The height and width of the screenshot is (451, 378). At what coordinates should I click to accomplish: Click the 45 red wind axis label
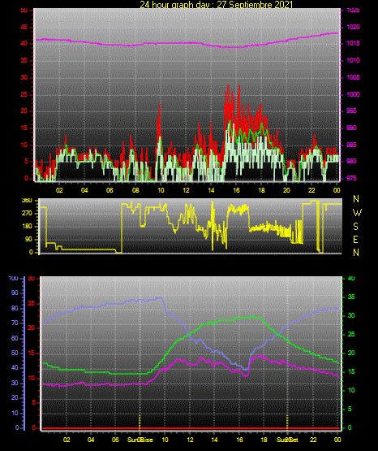(24, 28)
